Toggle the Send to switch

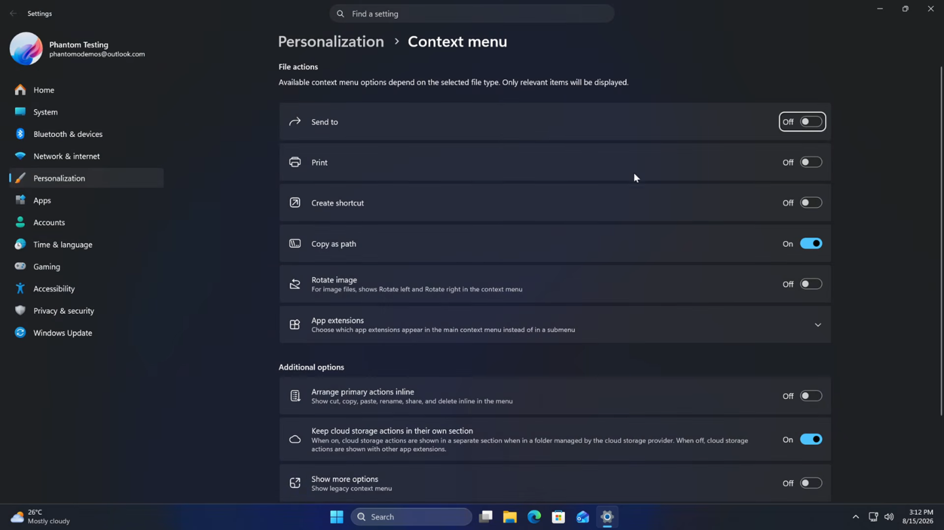(x=811, y=122)
